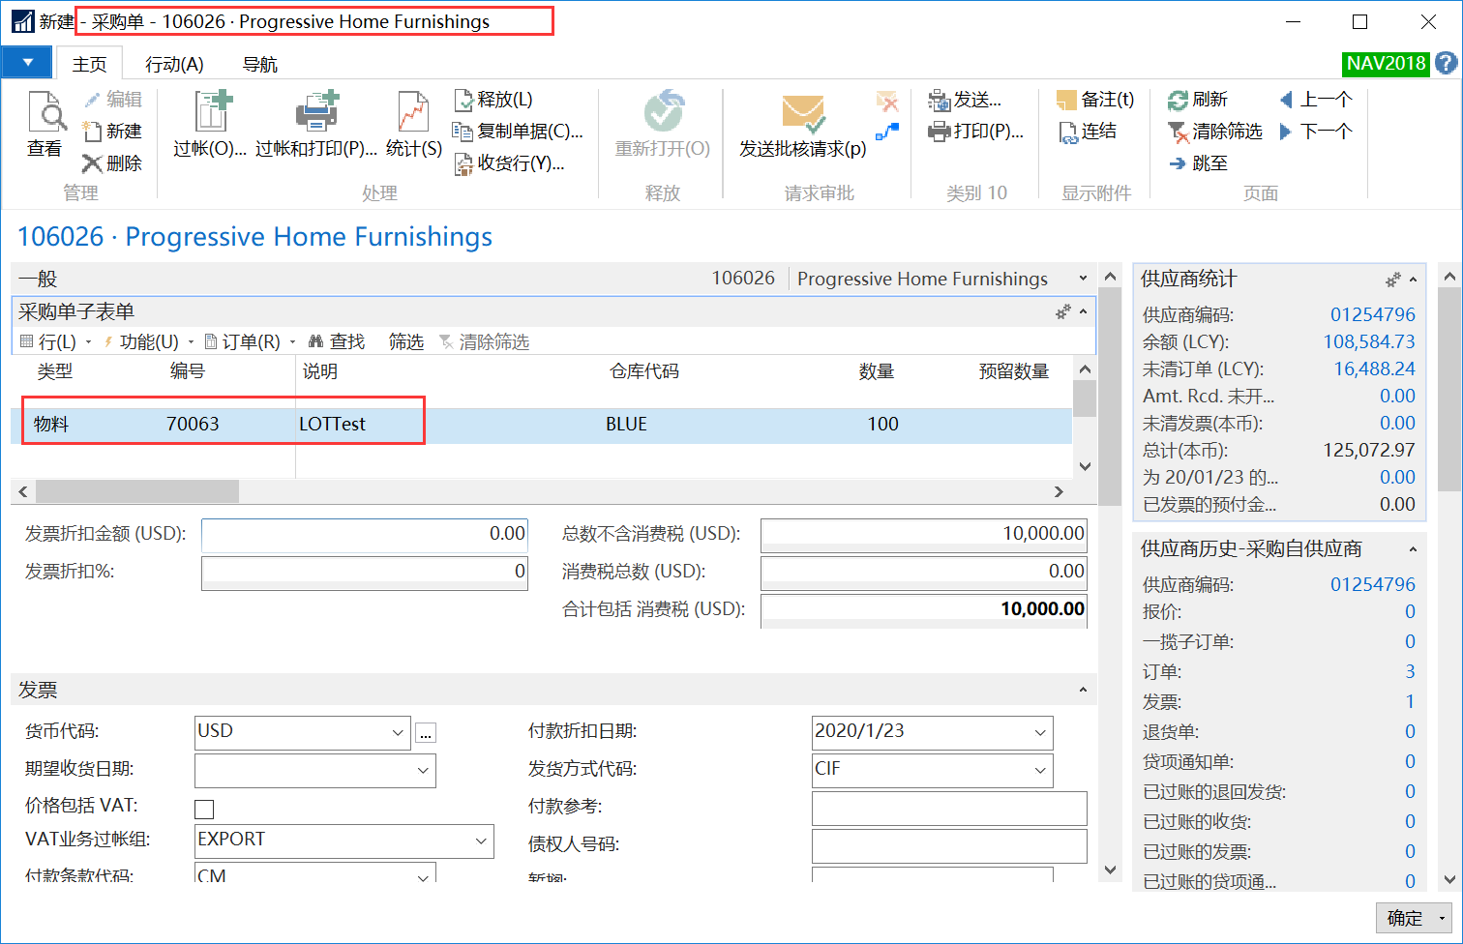Click the 删除 delete X icon
Screen dimensions: 1463x944
click(x=92, y=162)
